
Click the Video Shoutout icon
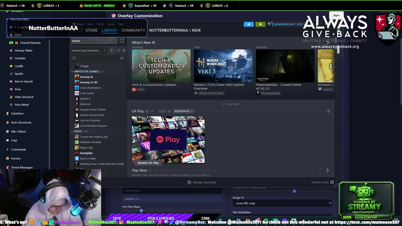11,97
